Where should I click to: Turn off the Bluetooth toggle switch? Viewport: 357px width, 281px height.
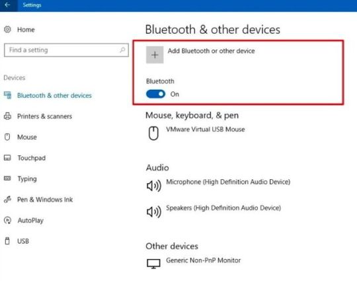click(x=155, y=94)
